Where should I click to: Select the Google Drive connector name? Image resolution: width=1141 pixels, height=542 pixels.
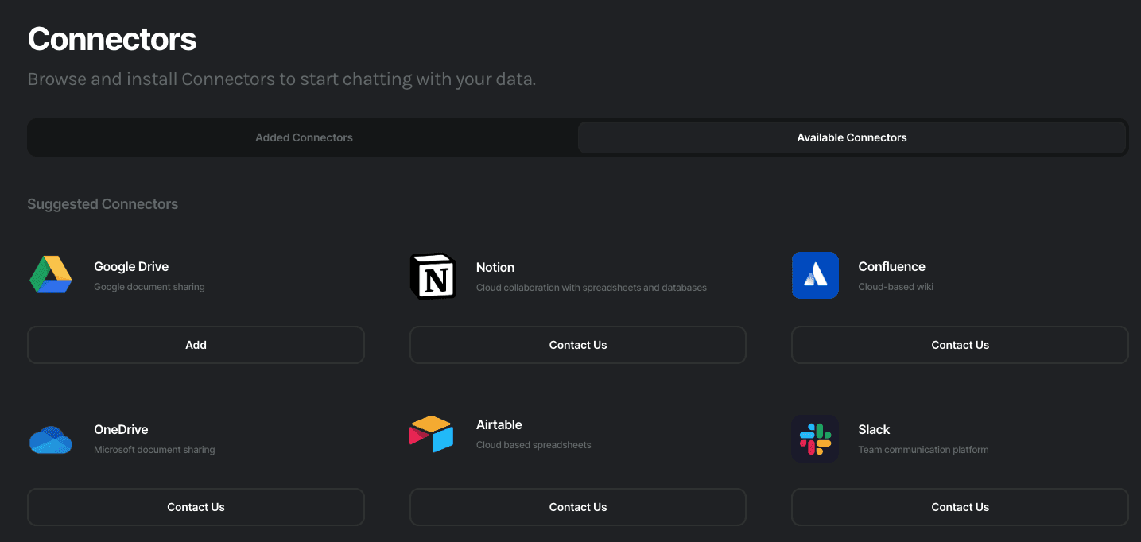click(130, 266)
